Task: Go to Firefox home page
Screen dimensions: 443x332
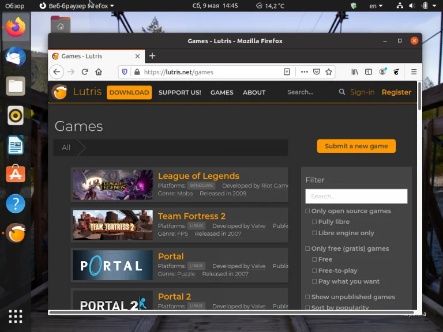Action: coord(99,72)
